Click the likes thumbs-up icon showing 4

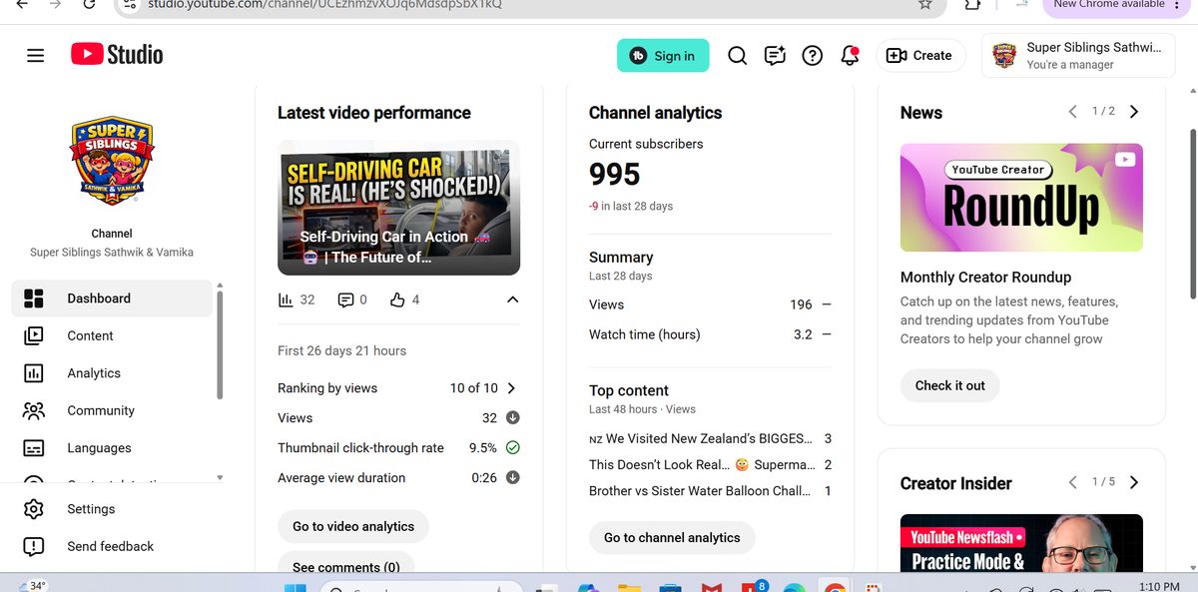[397, 299]
